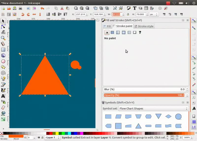Toggle the width-height ratio lock
The image size is (197, 141).
(x=128, y=14)
